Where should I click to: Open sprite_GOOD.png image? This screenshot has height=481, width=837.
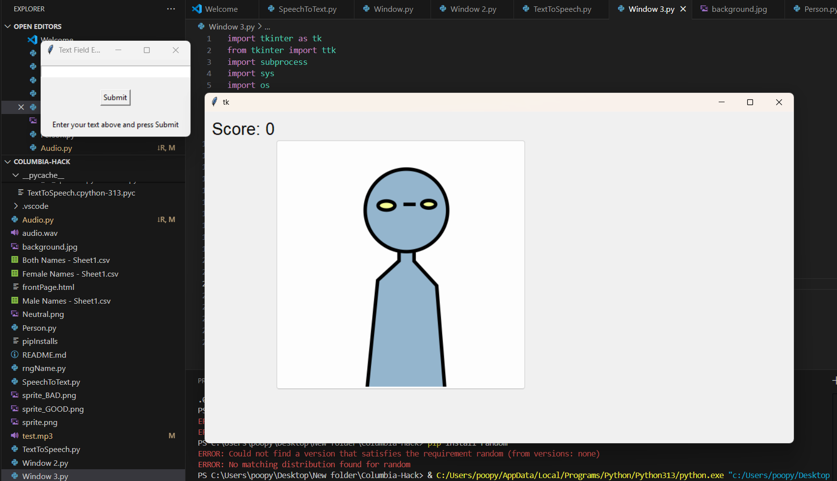pyautogui.click(x=53, y=409)
